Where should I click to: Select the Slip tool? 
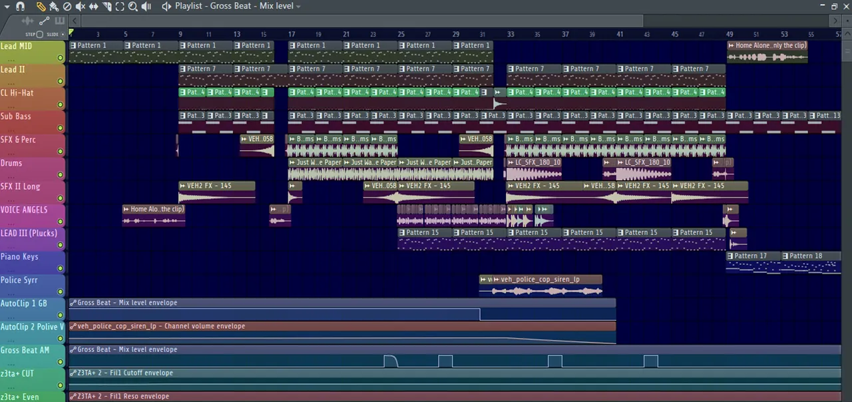[x=93, y=6]
